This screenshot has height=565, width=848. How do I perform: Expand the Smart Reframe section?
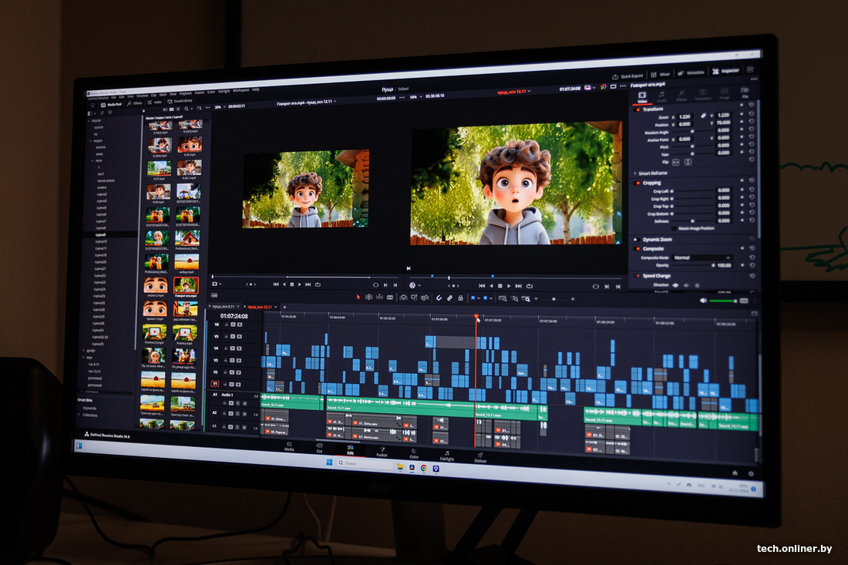tap(635, 173)
